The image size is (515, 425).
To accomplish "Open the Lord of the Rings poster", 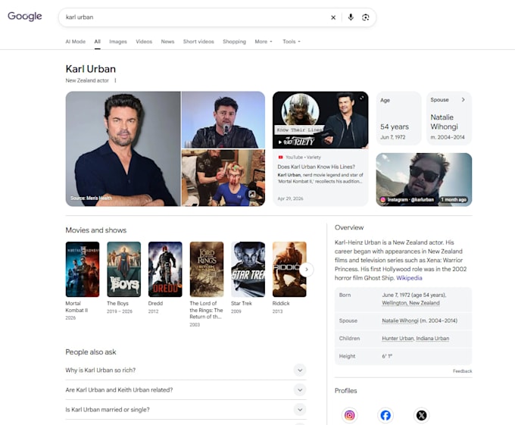I will (207, 270).
